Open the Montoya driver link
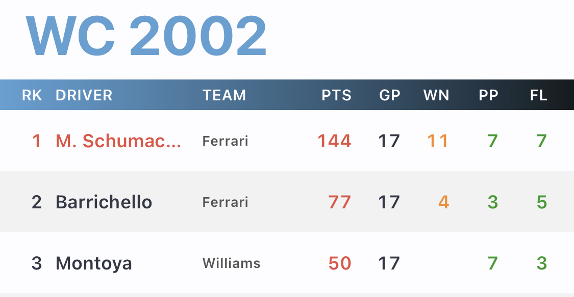The height and width of the screenshot is (297, 574). pos(94,263)
